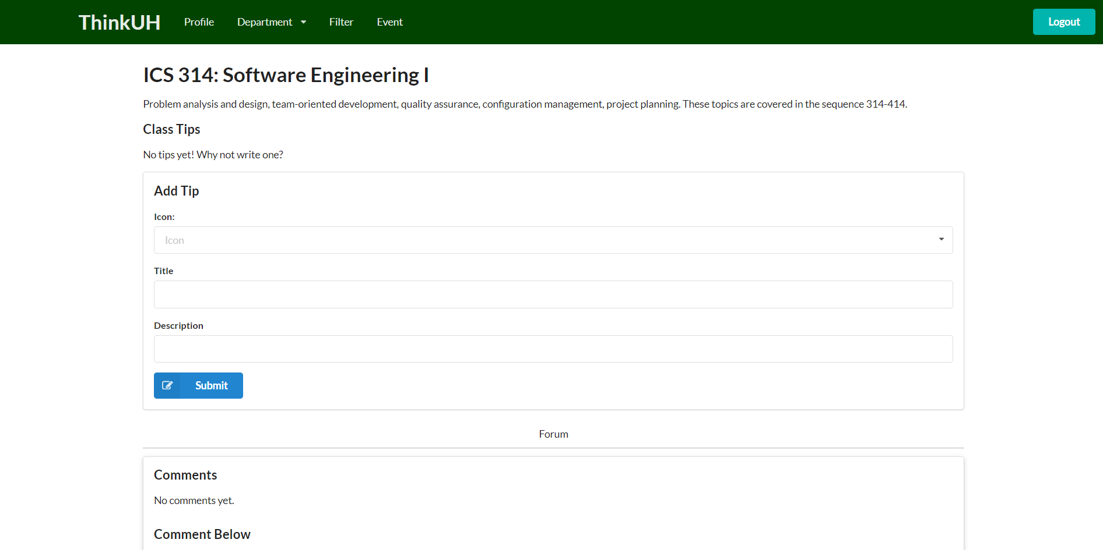Submit the new tip
This screenshot has width=1103, height=550.
211,385
